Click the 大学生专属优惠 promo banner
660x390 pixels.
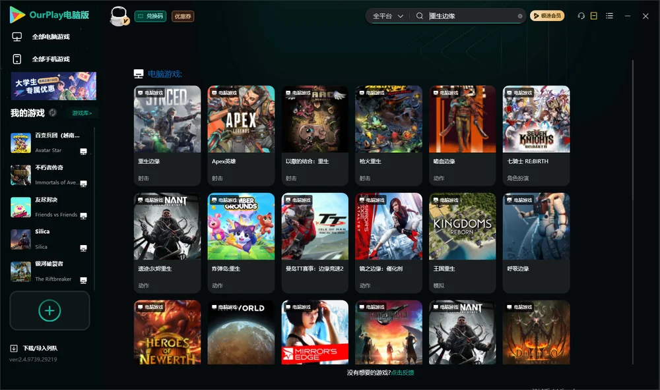pyautogui.click(x=53, y=86)
